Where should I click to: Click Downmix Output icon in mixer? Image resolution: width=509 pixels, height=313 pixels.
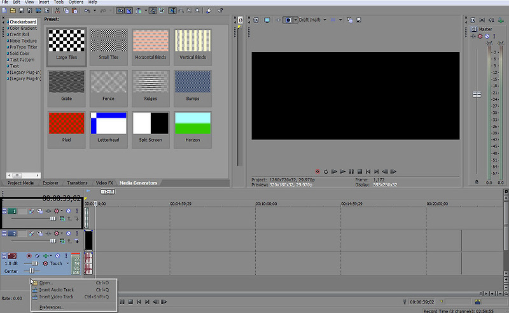482,20
